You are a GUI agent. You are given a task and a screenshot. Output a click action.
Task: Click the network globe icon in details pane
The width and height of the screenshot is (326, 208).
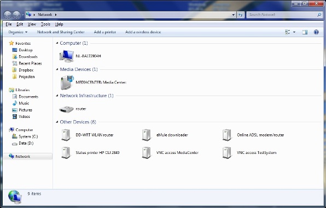(15, 197)
